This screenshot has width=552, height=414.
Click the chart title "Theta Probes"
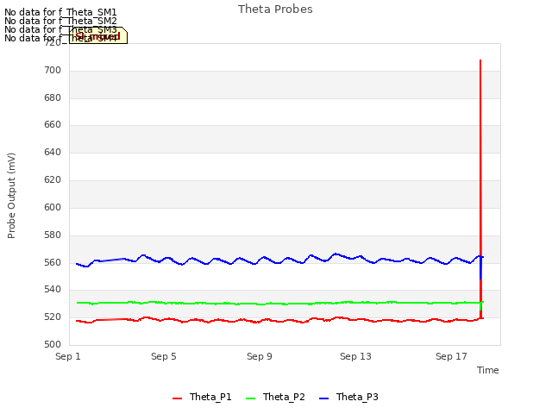(275, 9)
